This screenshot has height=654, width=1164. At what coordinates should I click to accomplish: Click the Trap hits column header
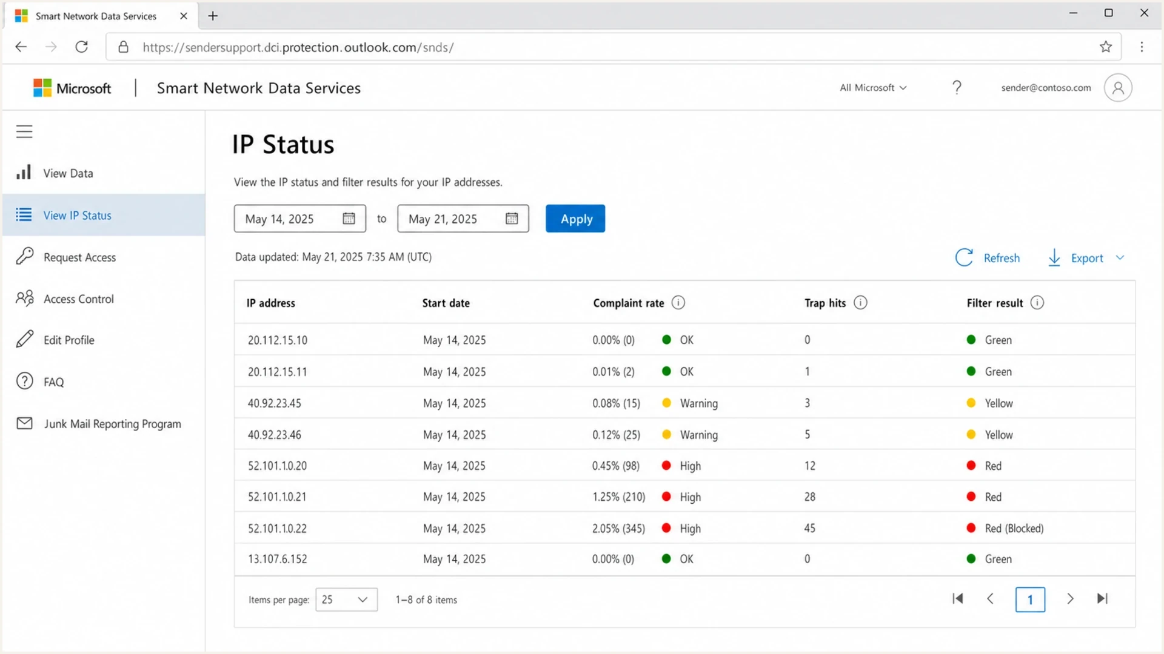coord(825,303)
